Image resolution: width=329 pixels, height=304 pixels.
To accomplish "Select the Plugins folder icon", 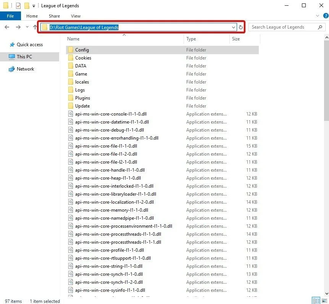I will [71, 98].
